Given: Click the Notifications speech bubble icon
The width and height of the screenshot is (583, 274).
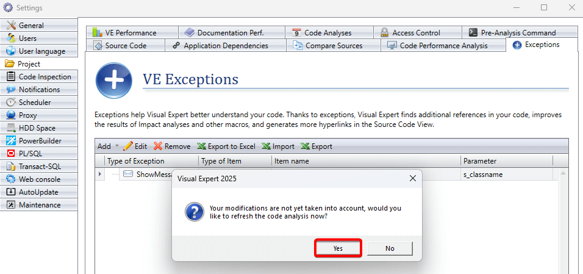Looking at the screenshot, I should tap(12, 89).
